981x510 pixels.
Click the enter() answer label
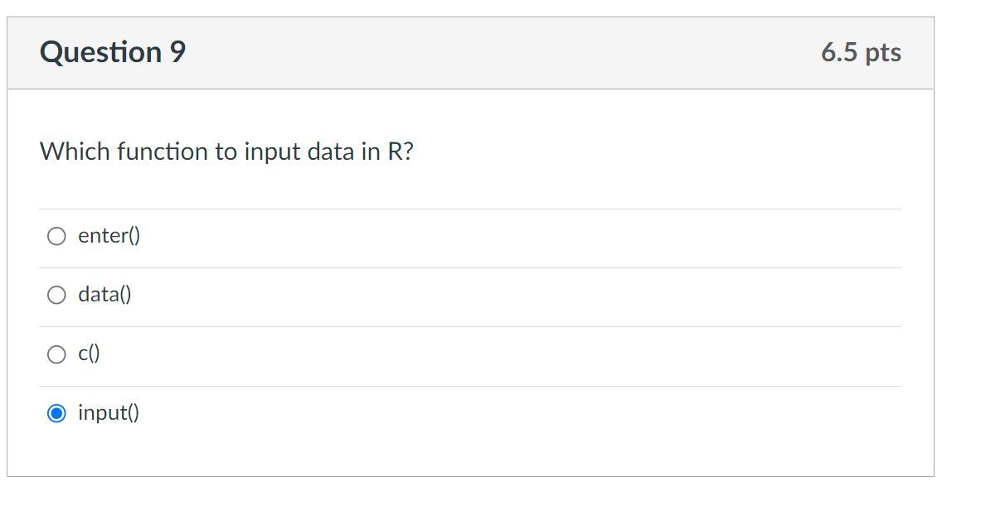click(x=108, y=235)
